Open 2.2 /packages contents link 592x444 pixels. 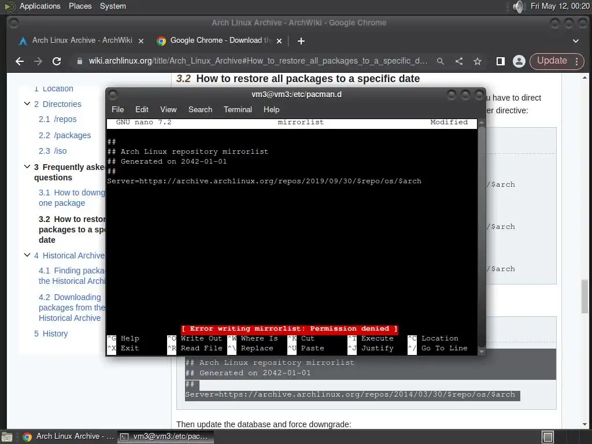click(x=65, y=135)
